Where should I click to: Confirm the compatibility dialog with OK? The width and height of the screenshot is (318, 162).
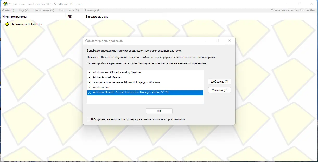click(x=159, y=111)
